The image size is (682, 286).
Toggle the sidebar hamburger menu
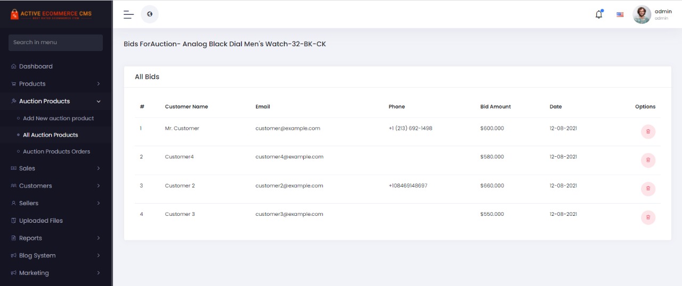click(x=128, y=14)
